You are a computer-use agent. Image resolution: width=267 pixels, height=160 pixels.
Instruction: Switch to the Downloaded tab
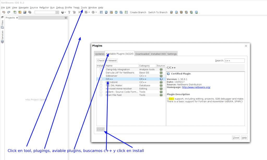pyautogui.click(x=142, y=54)
